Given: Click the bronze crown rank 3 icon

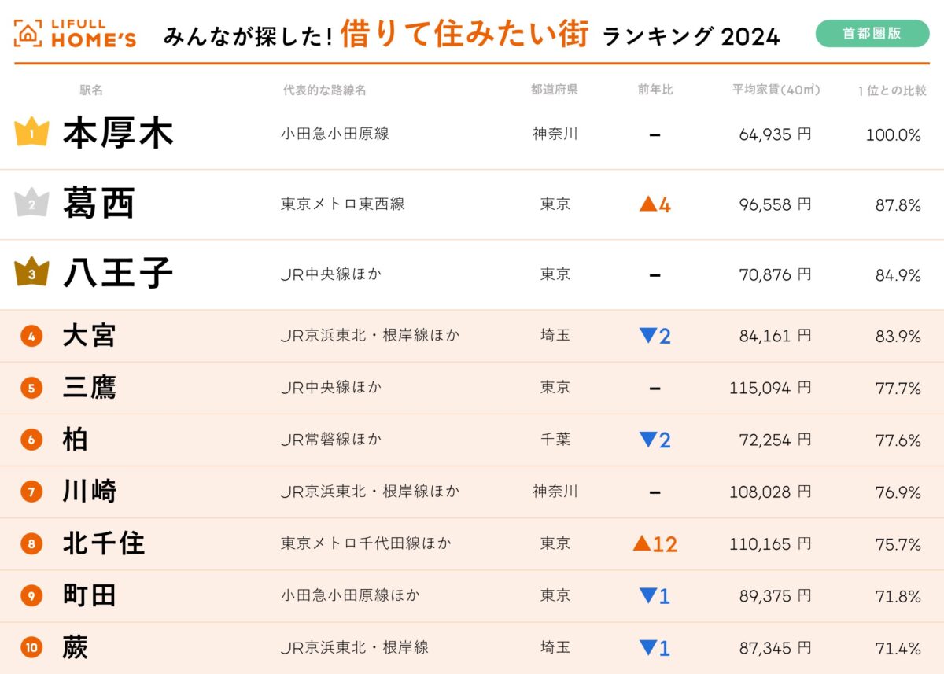Looking at the screenshot, I should click(31, 273).
